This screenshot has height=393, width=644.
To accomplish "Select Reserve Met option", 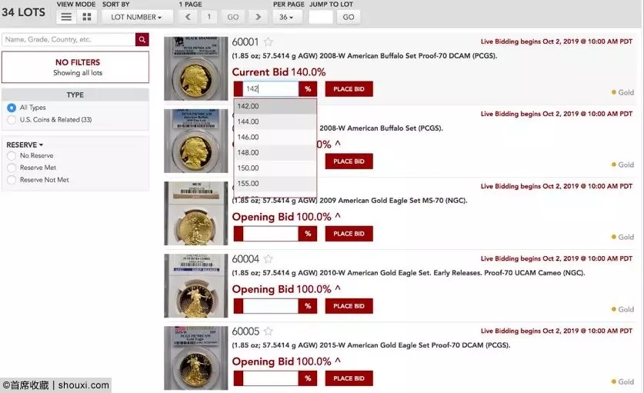I will (x=12, y=168).
